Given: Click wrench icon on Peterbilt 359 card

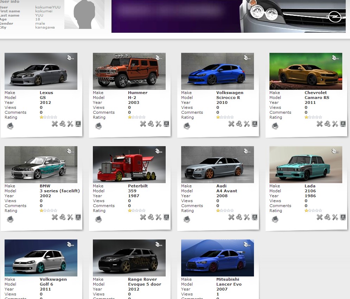Looking at the screenshot, I should pyautogui.click(x=159, y=217).
